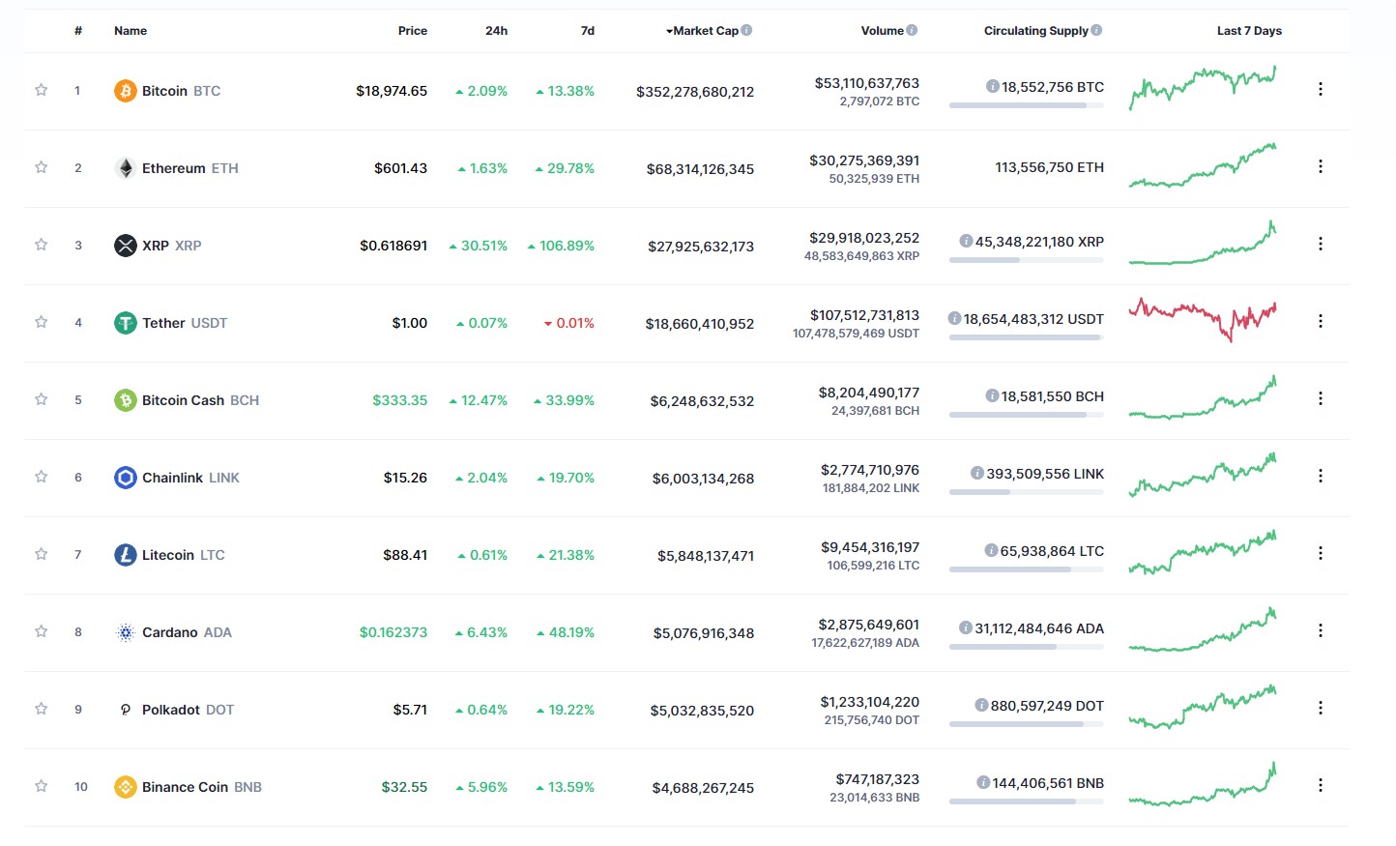Viewport: 1396px width, 846px height.
Task: Open the three-dot menu for Litecoin
Action: (1321, 553)
